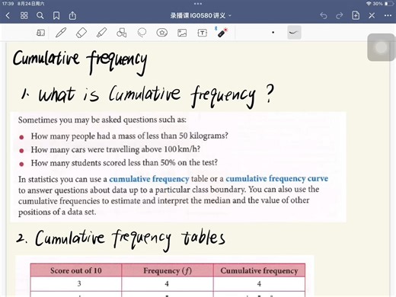This screenshot has height=297, width=396.
Task: Click the 'cumulative frequency curve' blue term
Action: click(x=277, y=179)
